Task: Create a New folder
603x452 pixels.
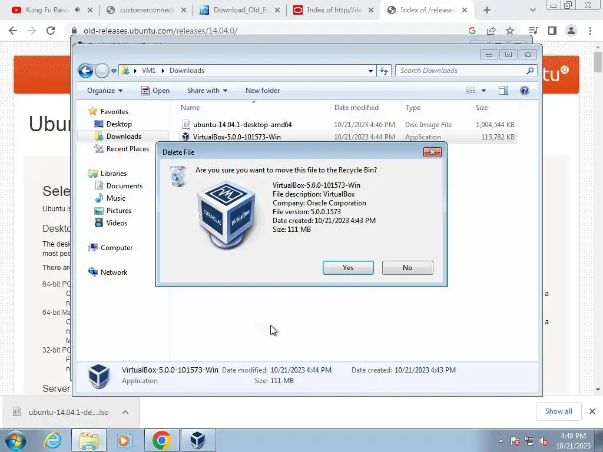Action: [x=263, y=91]
